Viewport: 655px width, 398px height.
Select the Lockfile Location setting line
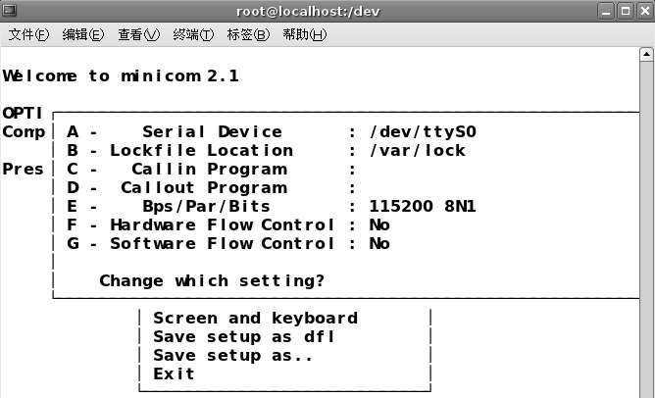point(266,151)
